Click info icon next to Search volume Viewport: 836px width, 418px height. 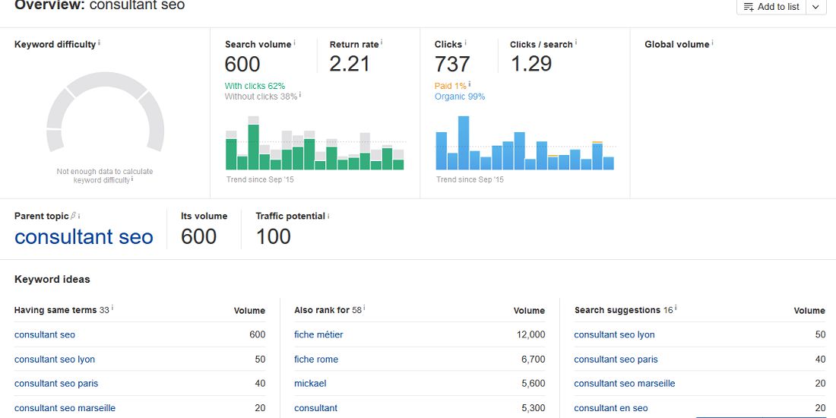point(294,43)
